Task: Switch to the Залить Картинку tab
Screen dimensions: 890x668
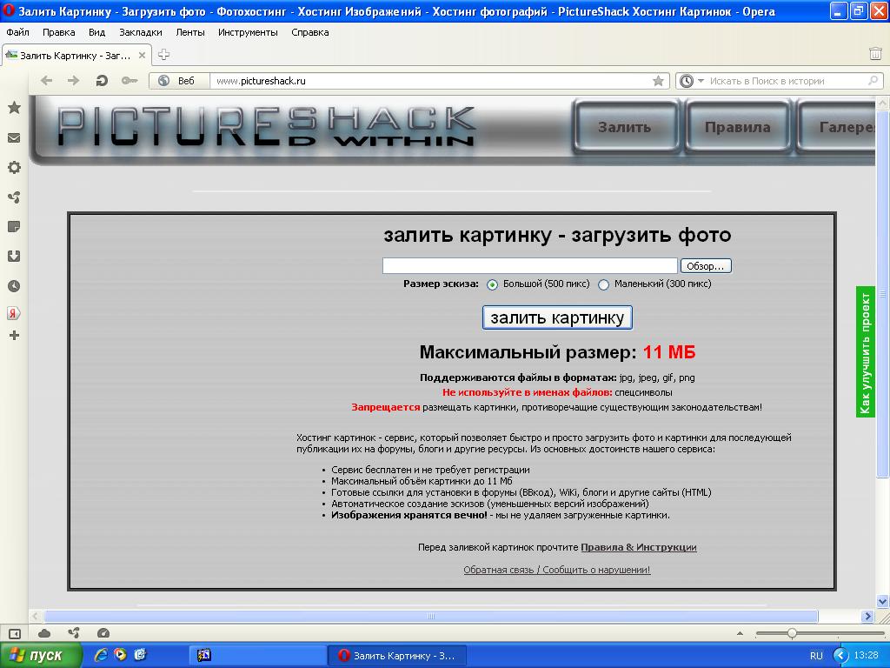Action: click(x=76, y=56)
